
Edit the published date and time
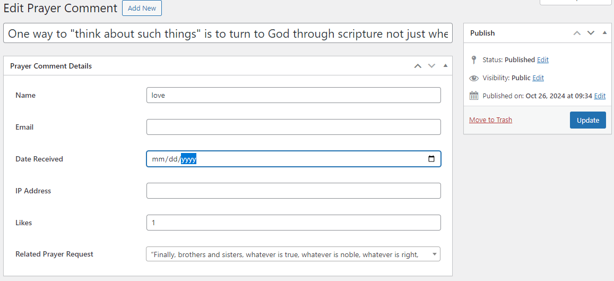[x=600, y=96]
